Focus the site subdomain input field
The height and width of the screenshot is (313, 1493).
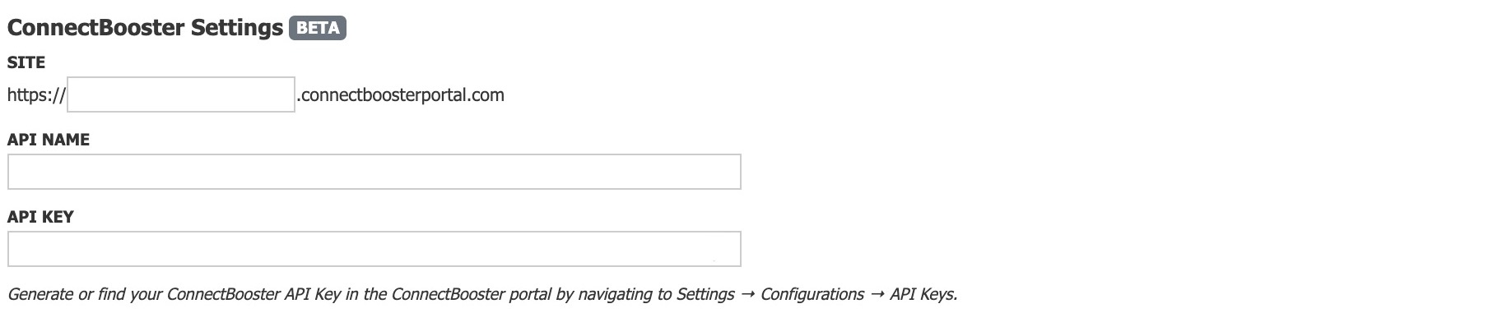pyautogui.click(x=181, y=94)
